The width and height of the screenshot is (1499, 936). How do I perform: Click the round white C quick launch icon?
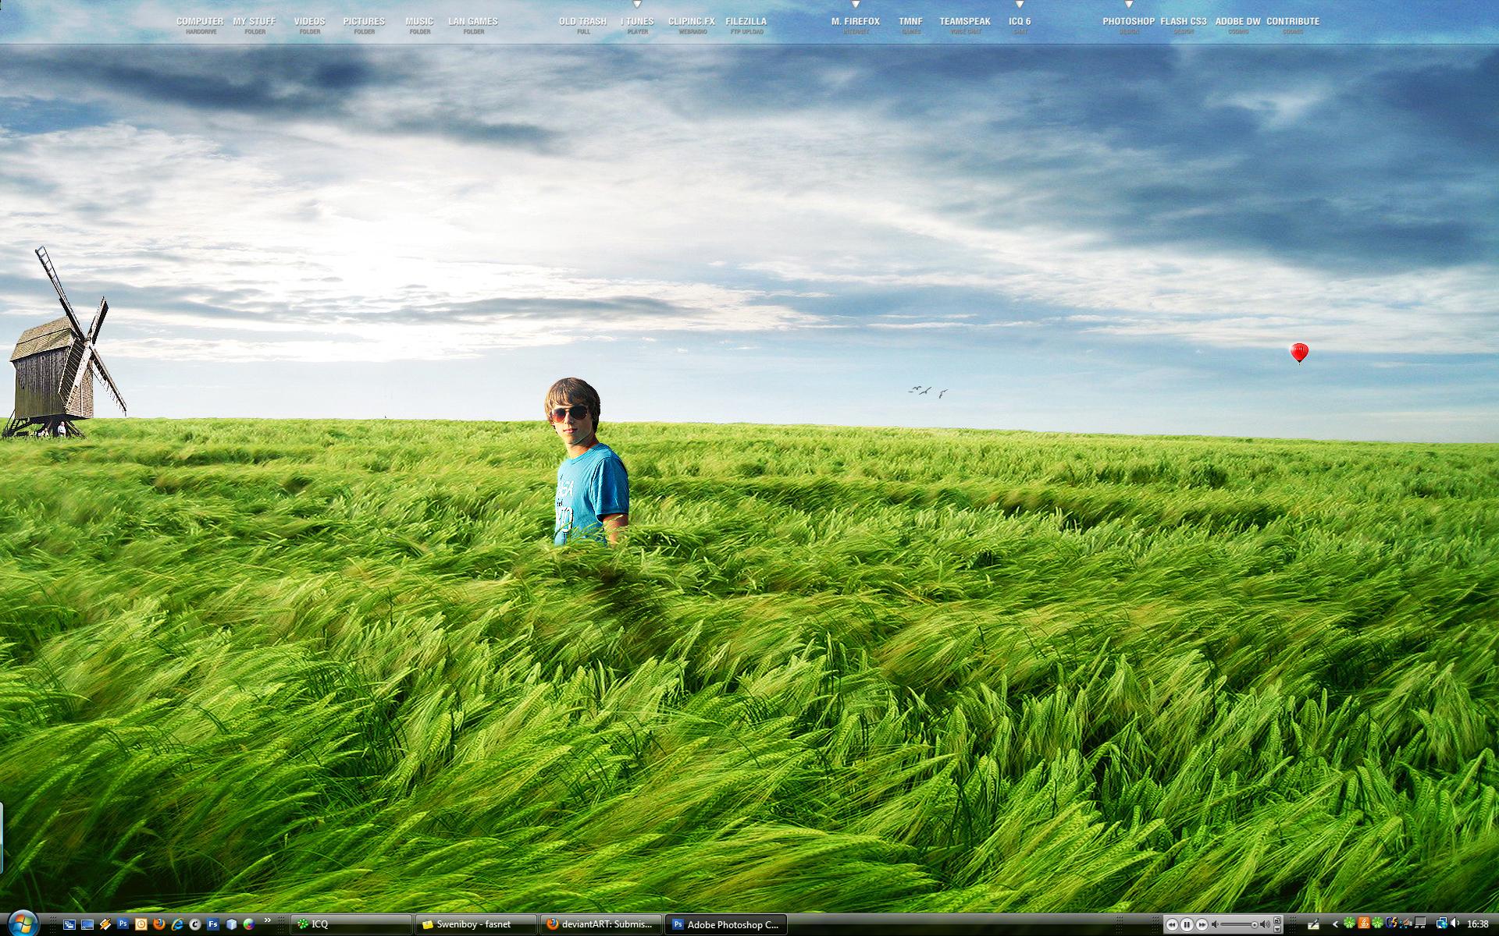click(195, 924)
